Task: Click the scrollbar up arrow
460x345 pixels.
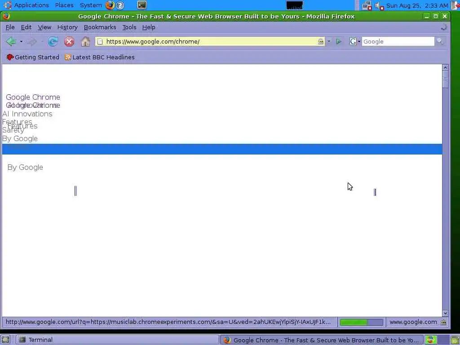Action: [x=445, y=67]
